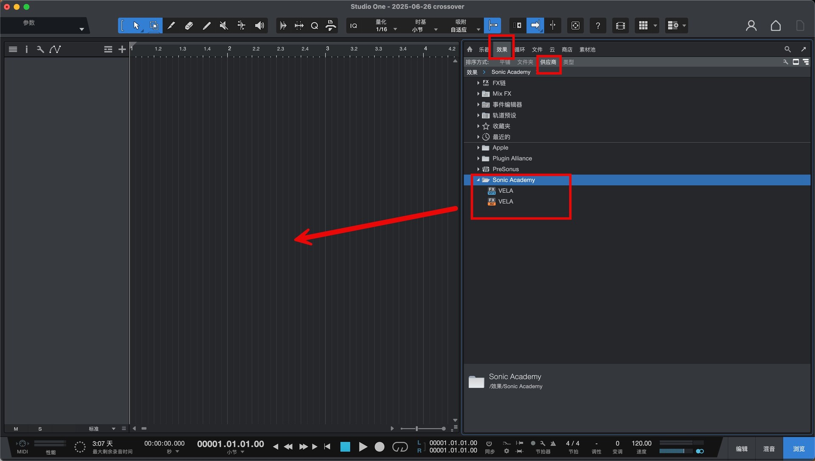
Task: Switch to the 文件 browser tab
Action: (x=537, y=50)
